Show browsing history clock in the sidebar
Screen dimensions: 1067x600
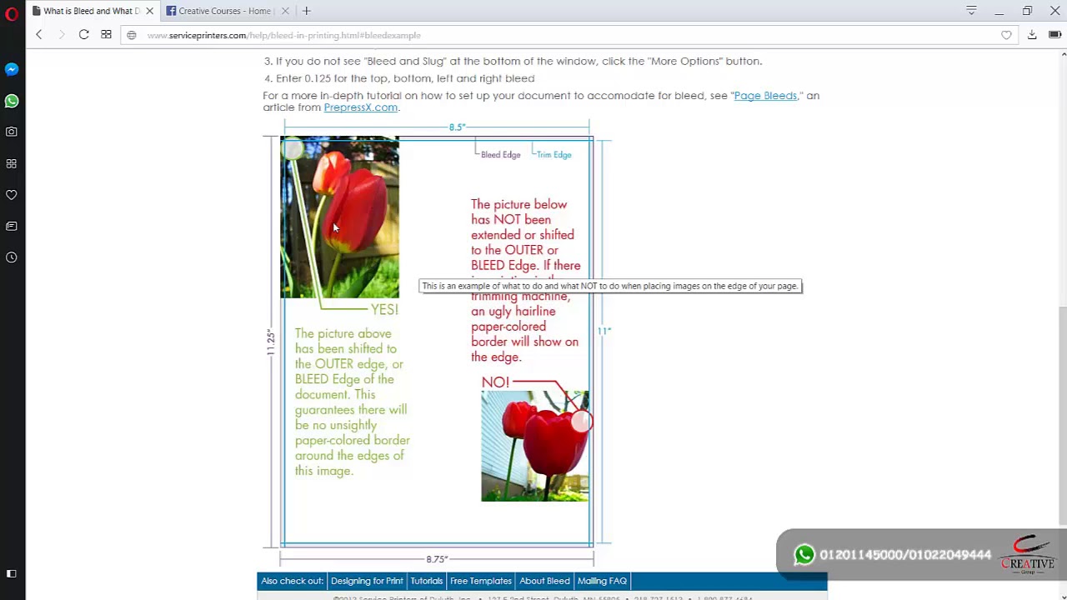pyautogui.click(x=12, y=257)
